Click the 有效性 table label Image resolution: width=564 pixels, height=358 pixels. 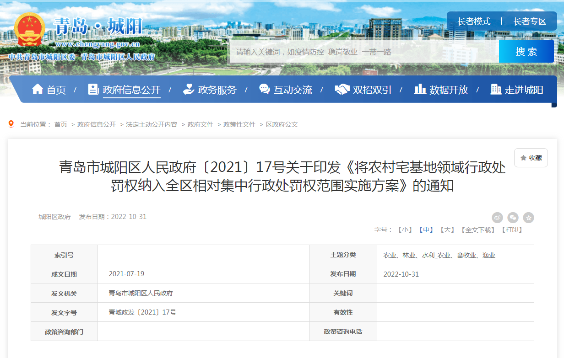[x=343, y=312]
